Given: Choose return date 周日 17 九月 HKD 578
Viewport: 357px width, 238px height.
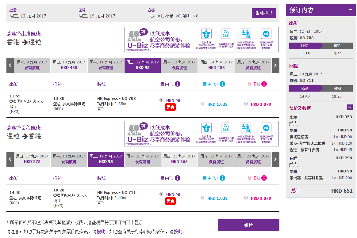Looking at the screenshot, I should (x=32, y=160).
